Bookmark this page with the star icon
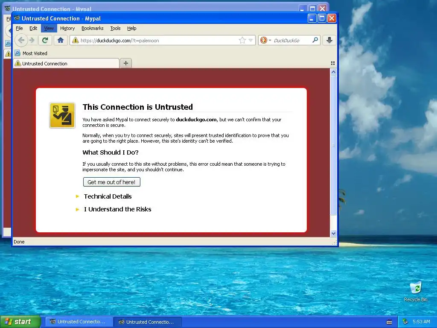The image size is (437, 328). 242,41
